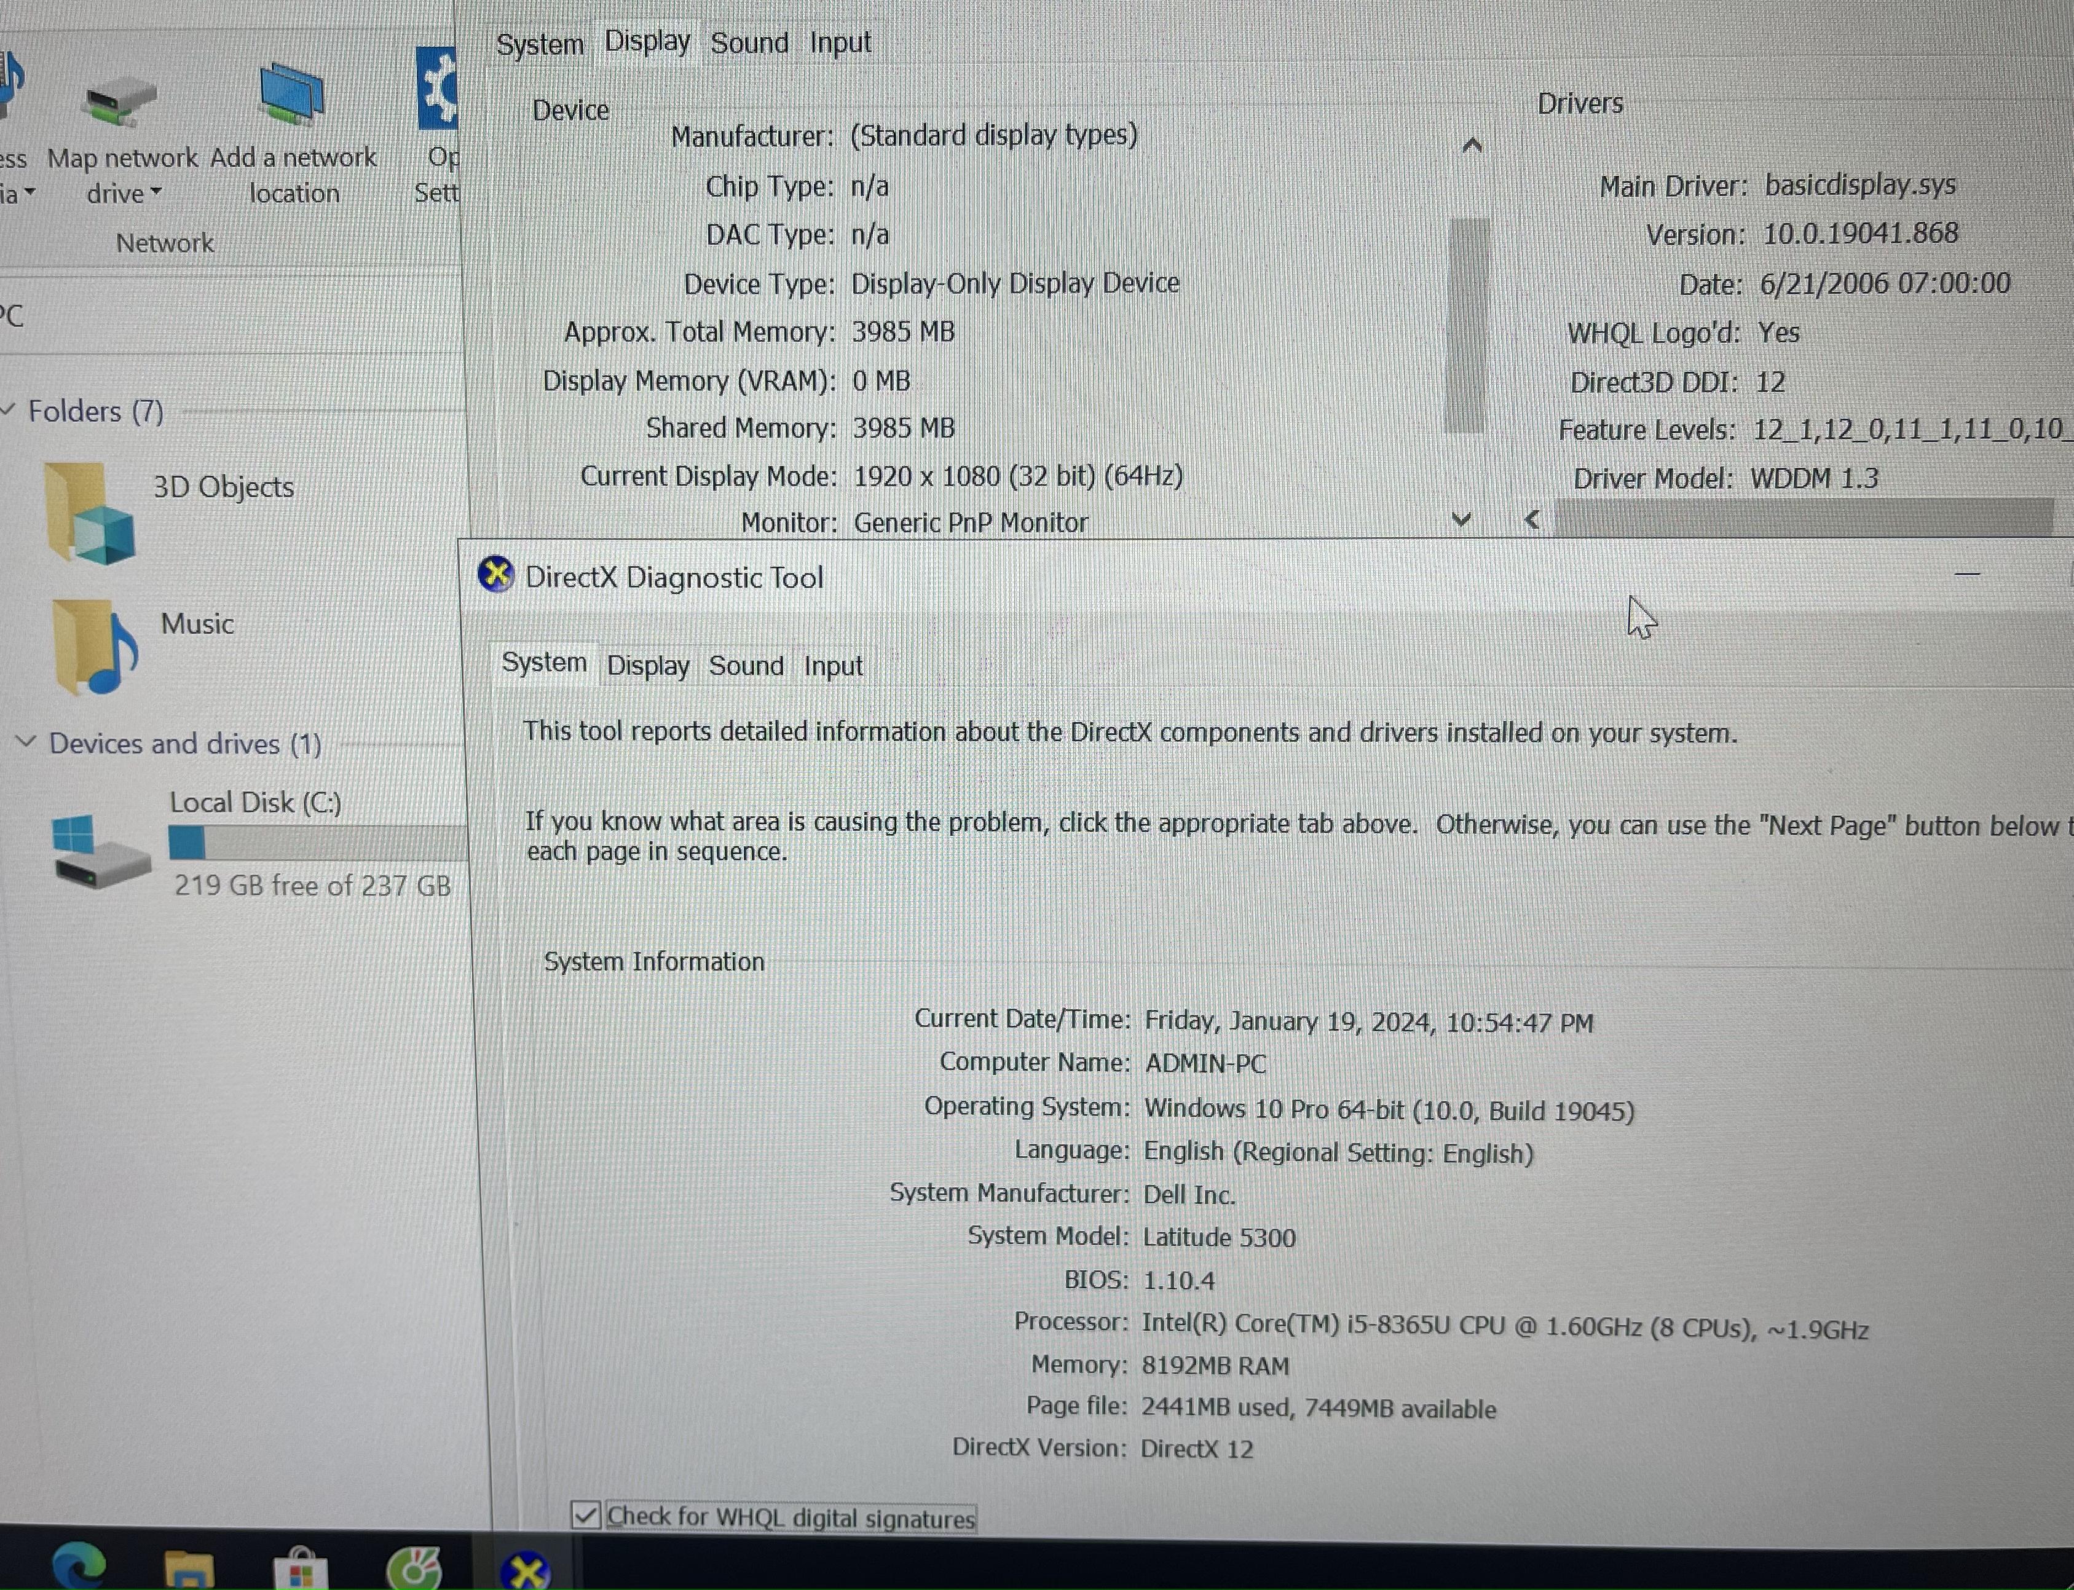The image size is (2074, 1590).
Task: Open Microsoft Store from the taskbar
Action: click(x=301, y=1569)
